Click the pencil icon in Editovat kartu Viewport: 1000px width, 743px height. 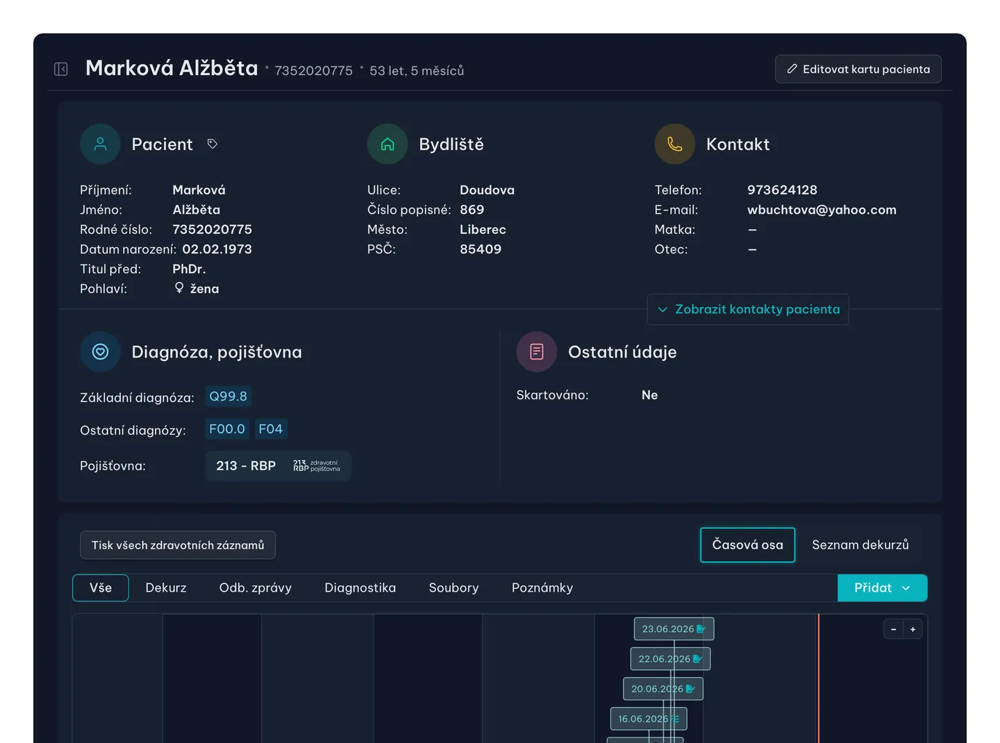tap(792, 69)
